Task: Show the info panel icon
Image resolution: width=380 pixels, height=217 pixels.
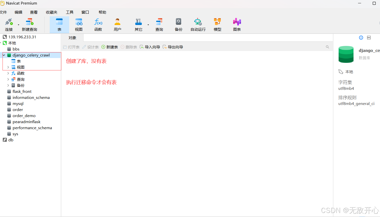Action: (361, 38)
